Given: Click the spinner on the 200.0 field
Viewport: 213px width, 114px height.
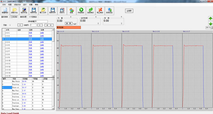Looking at the screenshot, I should click(212, 28).
